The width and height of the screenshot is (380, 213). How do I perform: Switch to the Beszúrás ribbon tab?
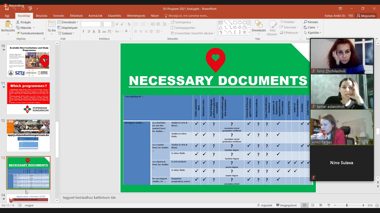click(x=42, y=16)
